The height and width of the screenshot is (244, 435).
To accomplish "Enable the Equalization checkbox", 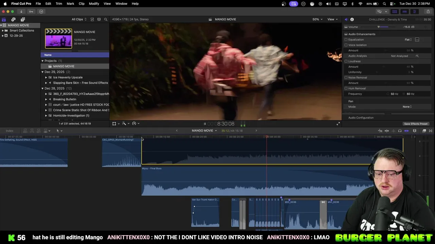I will tap(346, 40).
